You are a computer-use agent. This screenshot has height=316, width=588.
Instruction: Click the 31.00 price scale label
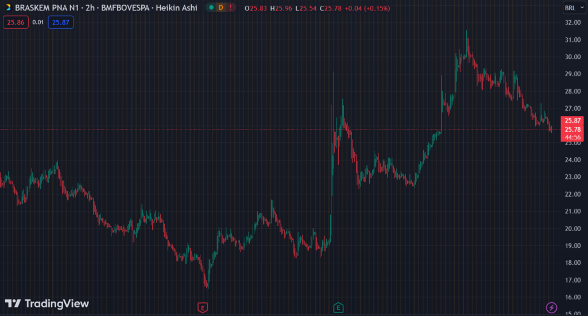(x=572, y=40)
